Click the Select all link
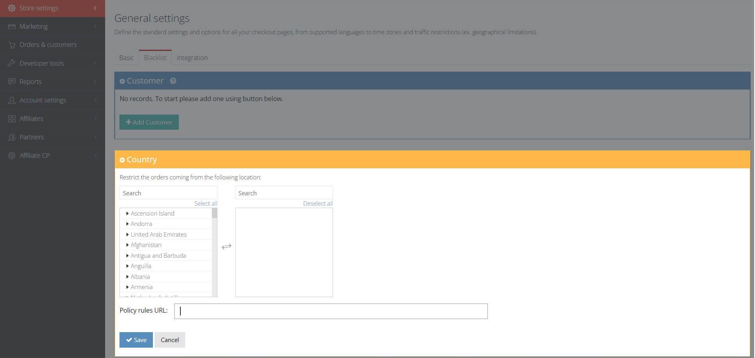The image size is (755, 358). 205,203
